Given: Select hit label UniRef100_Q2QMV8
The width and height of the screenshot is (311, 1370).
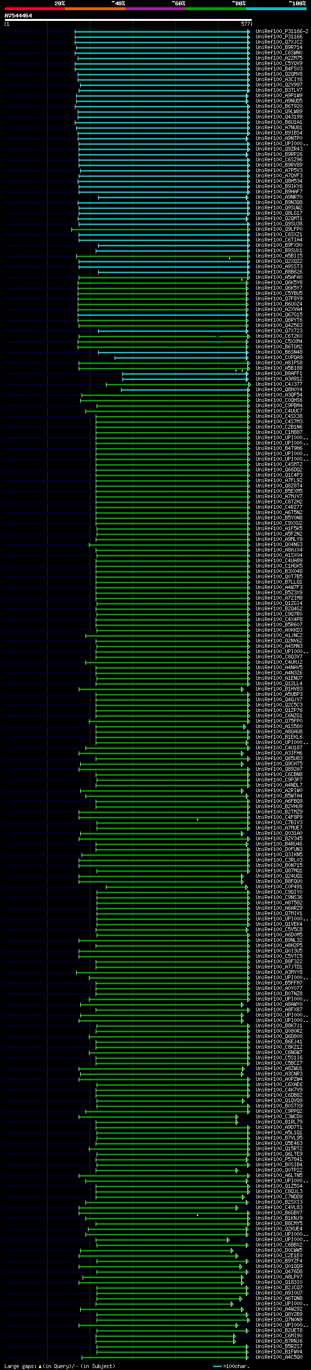Looking at the screenshot, I should [x=278, y=74].
